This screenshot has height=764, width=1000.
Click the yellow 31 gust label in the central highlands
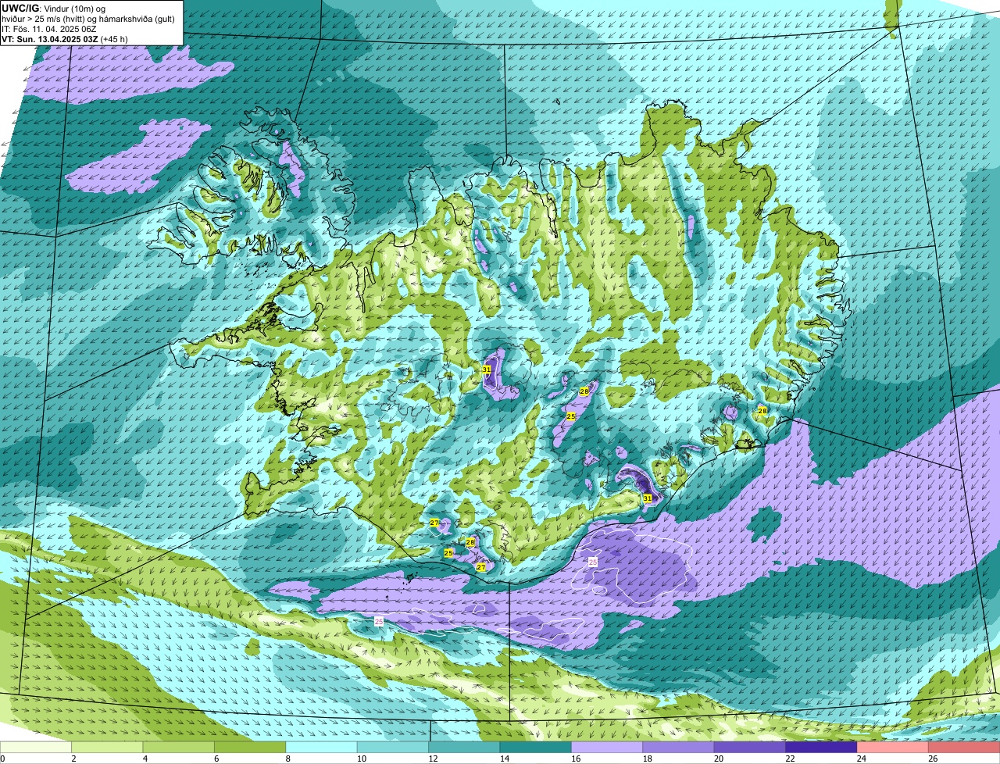pos(486,369)
